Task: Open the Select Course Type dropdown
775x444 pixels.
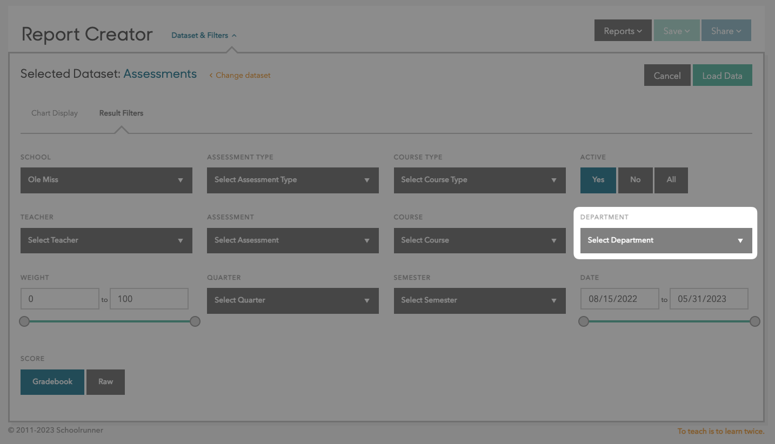Action: coord(479,180)
